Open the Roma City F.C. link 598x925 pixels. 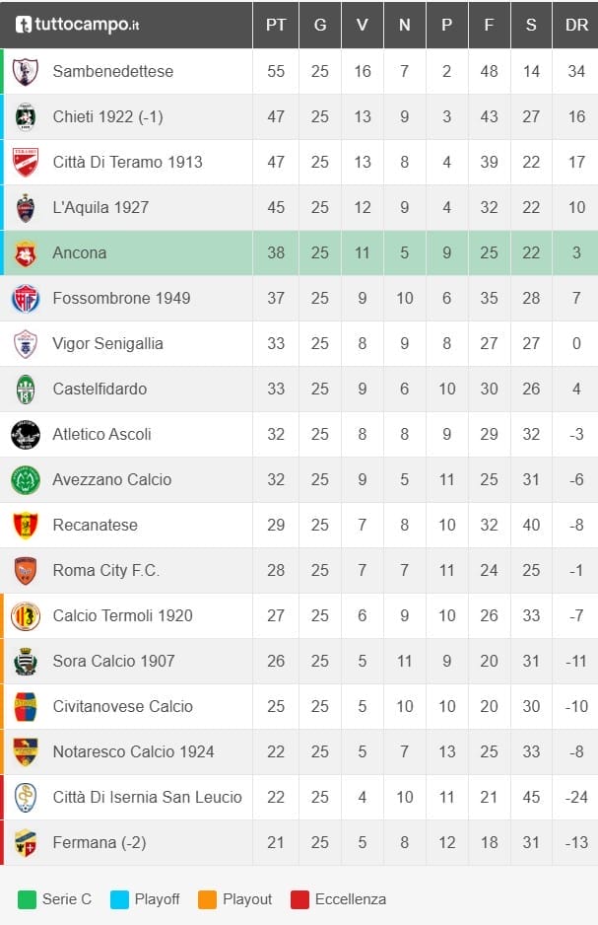[105, 571]
